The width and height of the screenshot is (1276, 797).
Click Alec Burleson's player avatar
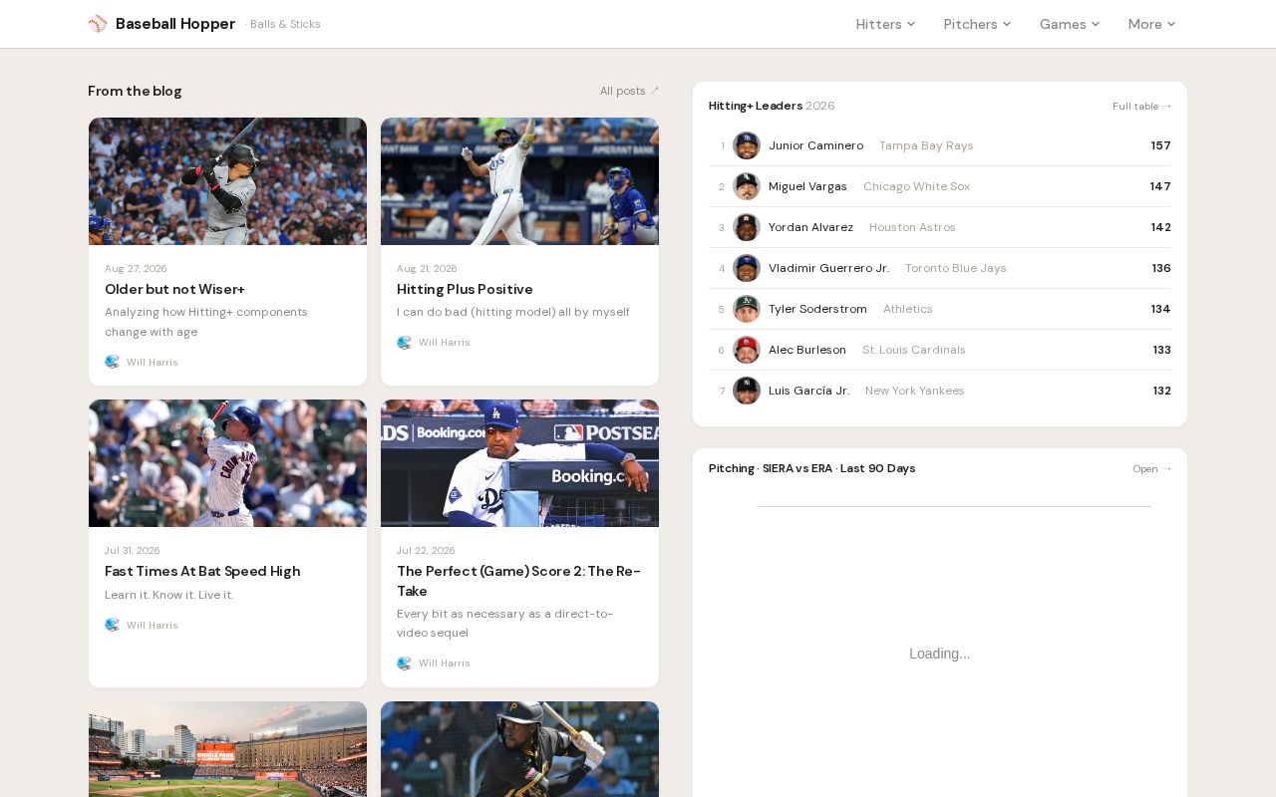747,350
